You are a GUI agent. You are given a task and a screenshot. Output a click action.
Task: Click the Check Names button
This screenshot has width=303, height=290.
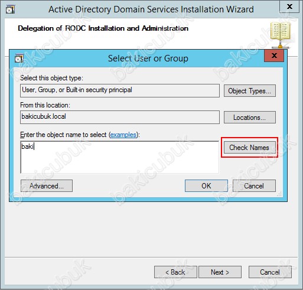(249, 148)
